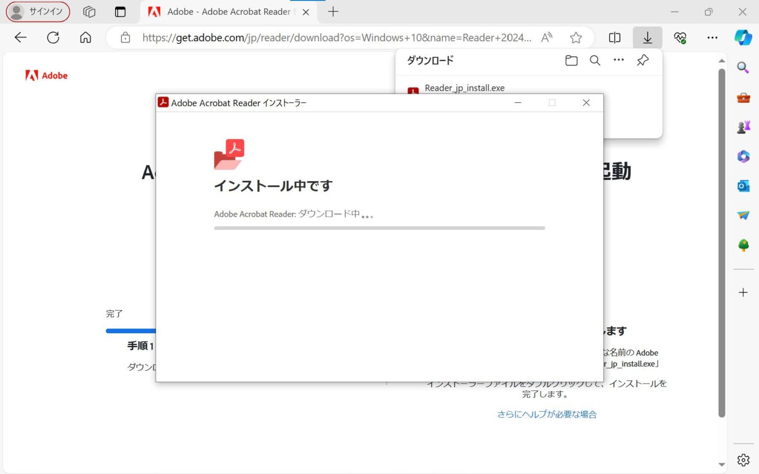
Task: Select Reader_jp_install.exe in downloads
Action: point(464,88)
